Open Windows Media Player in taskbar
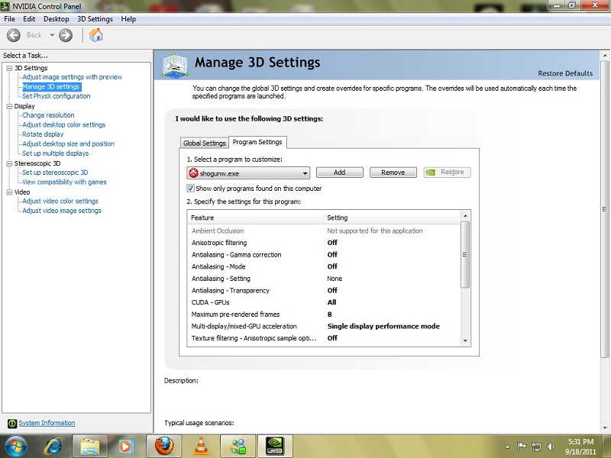 click(126, 447)
